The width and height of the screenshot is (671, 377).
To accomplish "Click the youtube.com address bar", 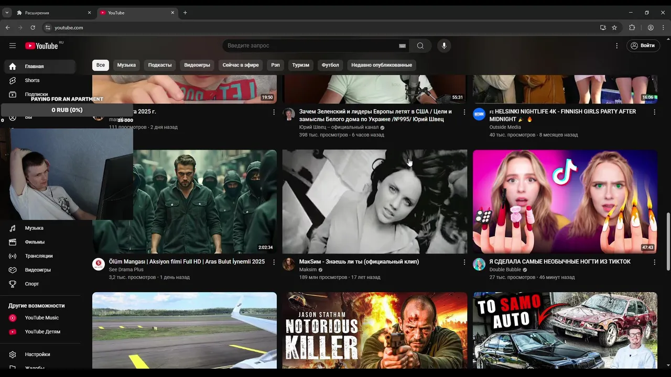I will 325,28.
